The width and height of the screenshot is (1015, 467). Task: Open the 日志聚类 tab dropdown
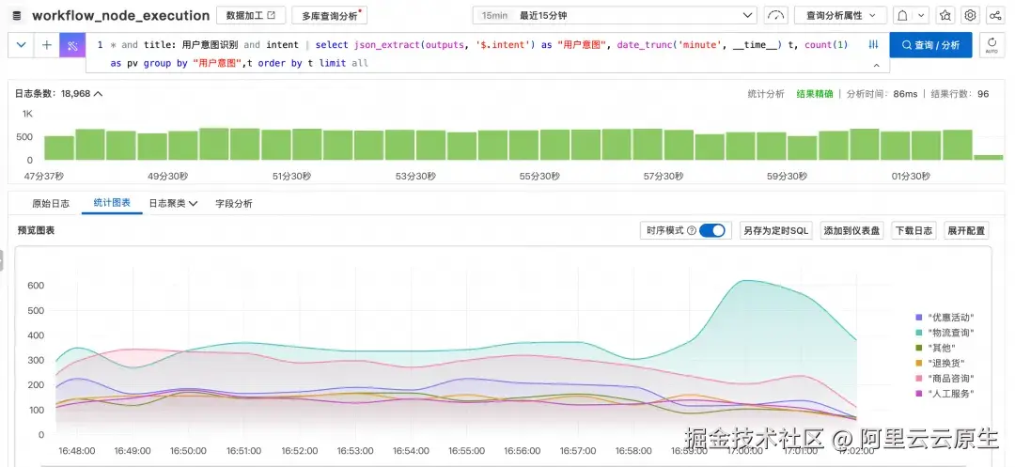pyautogui.click(x=173, y=203)
